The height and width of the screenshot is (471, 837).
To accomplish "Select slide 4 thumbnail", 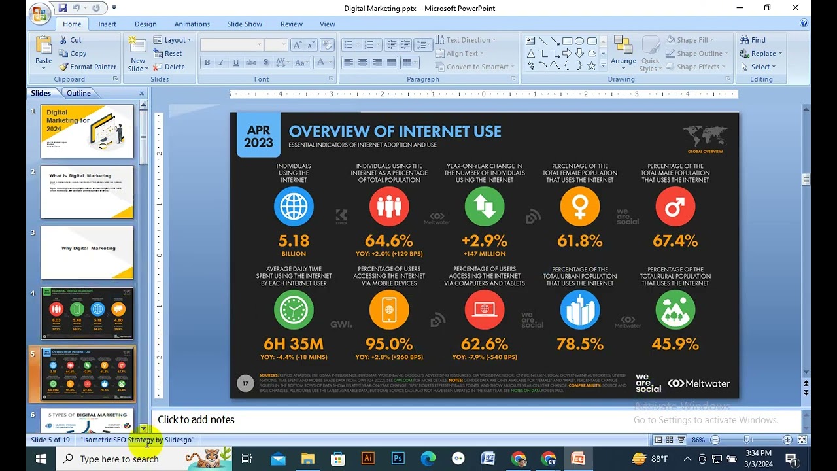I will point(87,313).
